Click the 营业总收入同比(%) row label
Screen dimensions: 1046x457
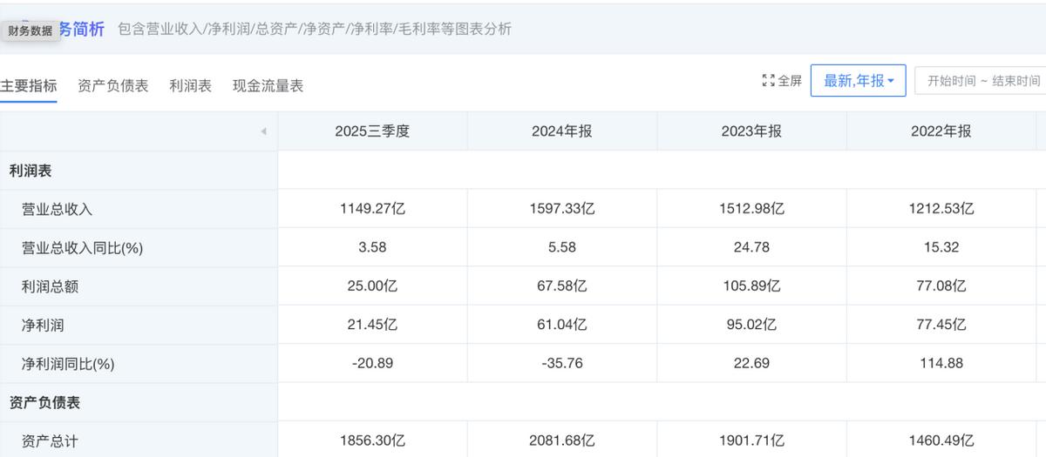(x=82, y=248)
